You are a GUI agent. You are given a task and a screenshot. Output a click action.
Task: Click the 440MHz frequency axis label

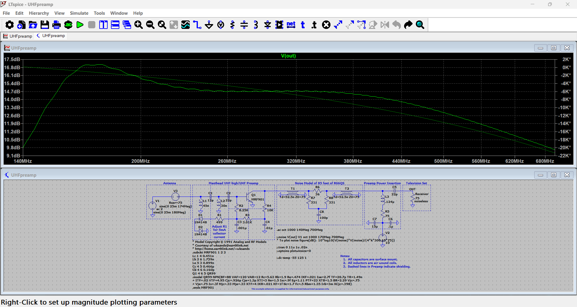(x=401, y=161)
